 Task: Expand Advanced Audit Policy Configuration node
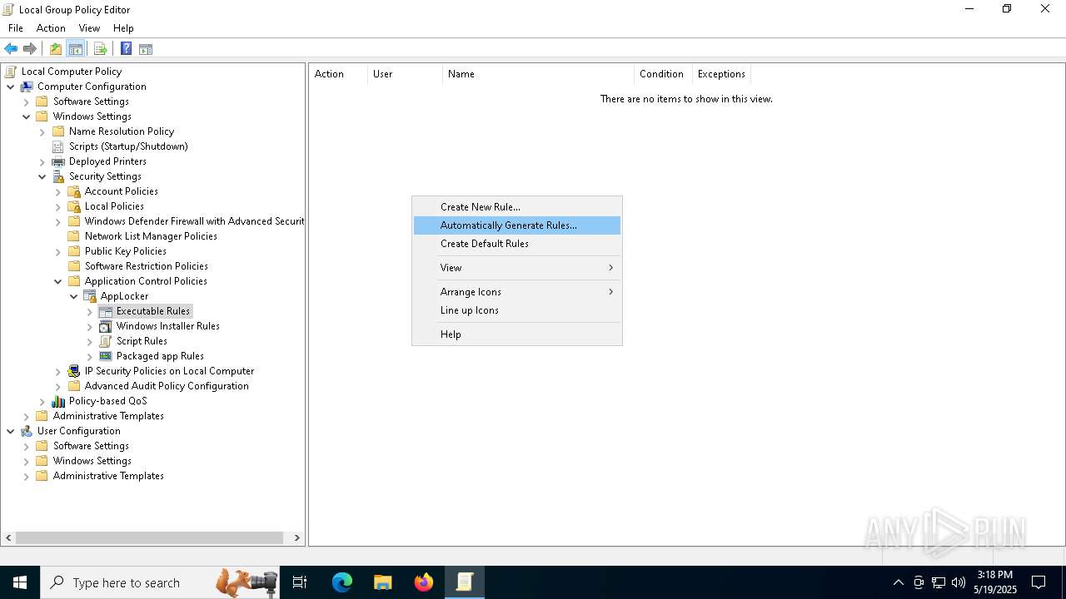coord(58,386)
